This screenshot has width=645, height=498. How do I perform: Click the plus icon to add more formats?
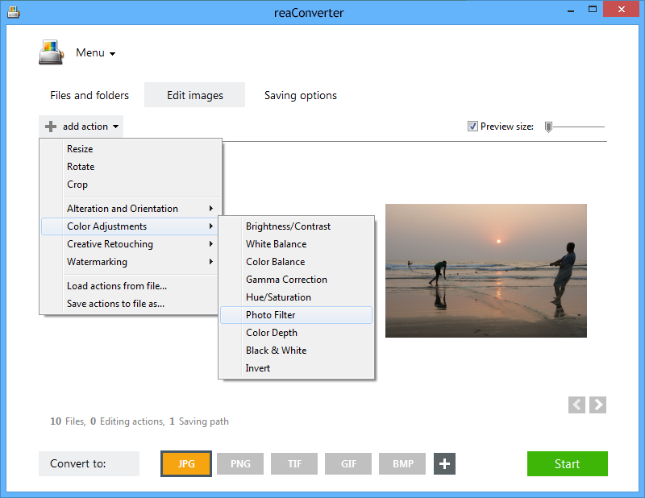pyautogui.click(x=444, y=464)
